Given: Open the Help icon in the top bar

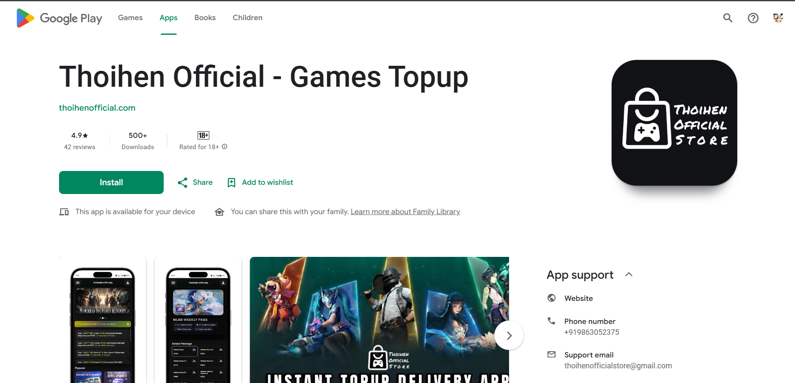Looking at the screenshot, I should (x=753, y=18).
